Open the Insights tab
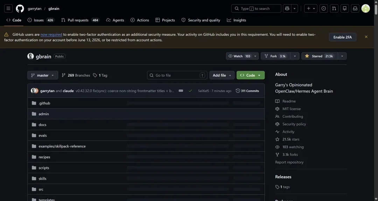Screen dimensions: 378x201 (x=237, y=20)
